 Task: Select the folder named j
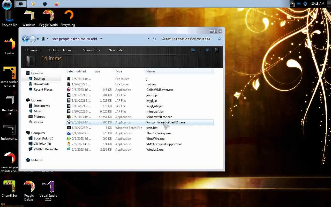click(x=140, y=79)
